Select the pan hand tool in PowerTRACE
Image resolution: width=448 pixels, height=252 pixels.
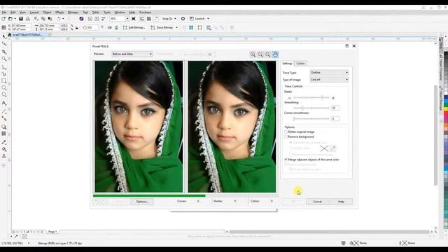pyautogui.click(x=275, y=55)
